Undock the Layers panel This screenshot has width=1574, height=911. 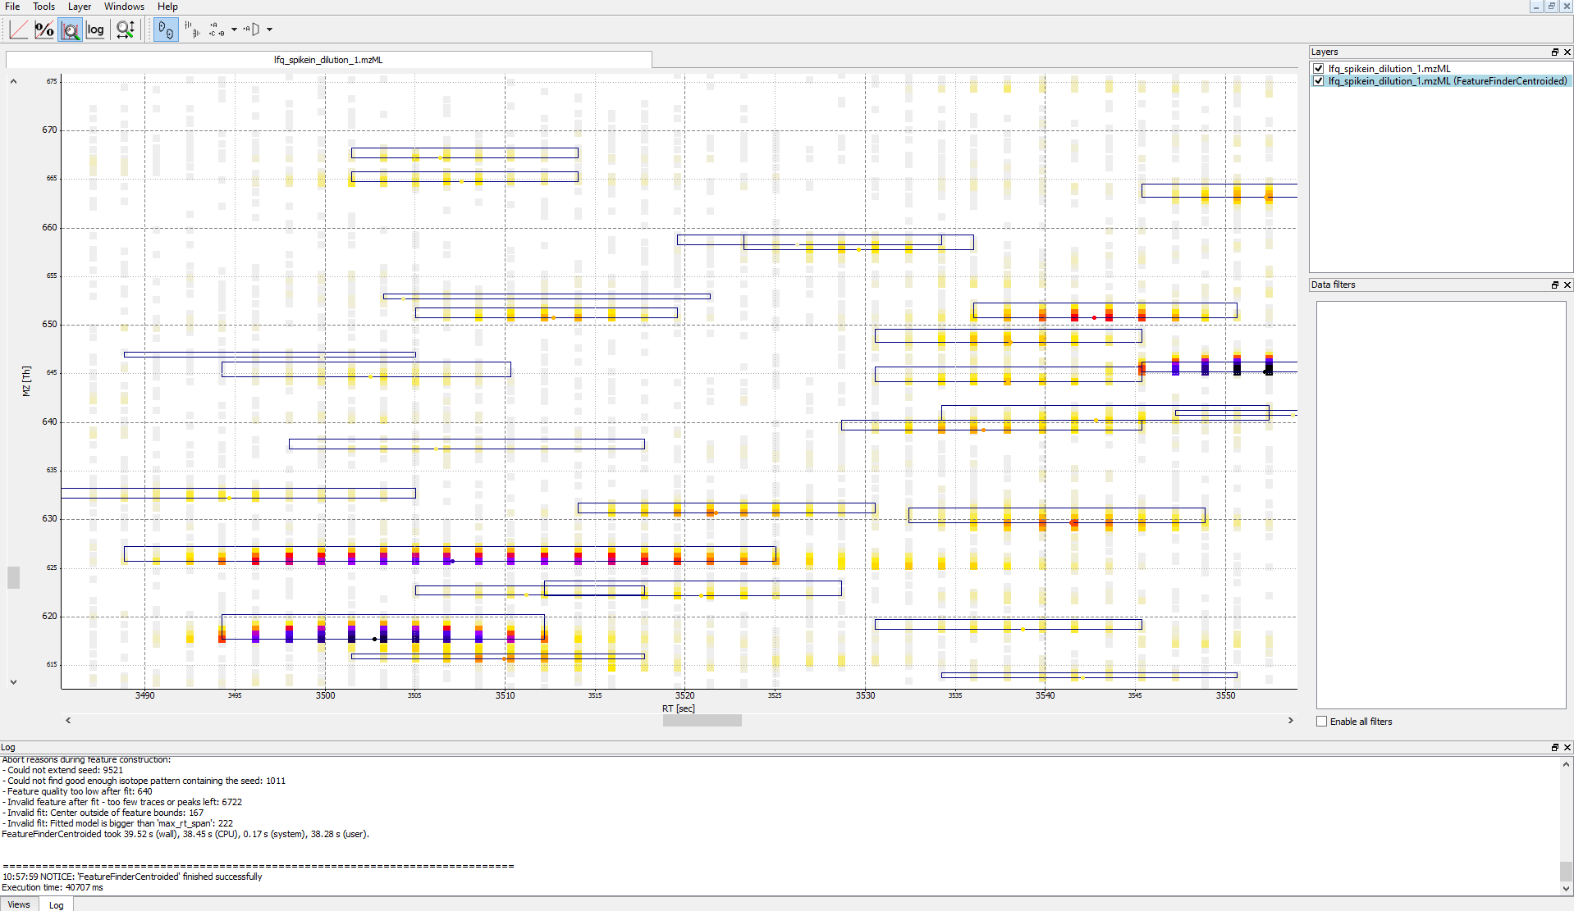point(1554,52)
